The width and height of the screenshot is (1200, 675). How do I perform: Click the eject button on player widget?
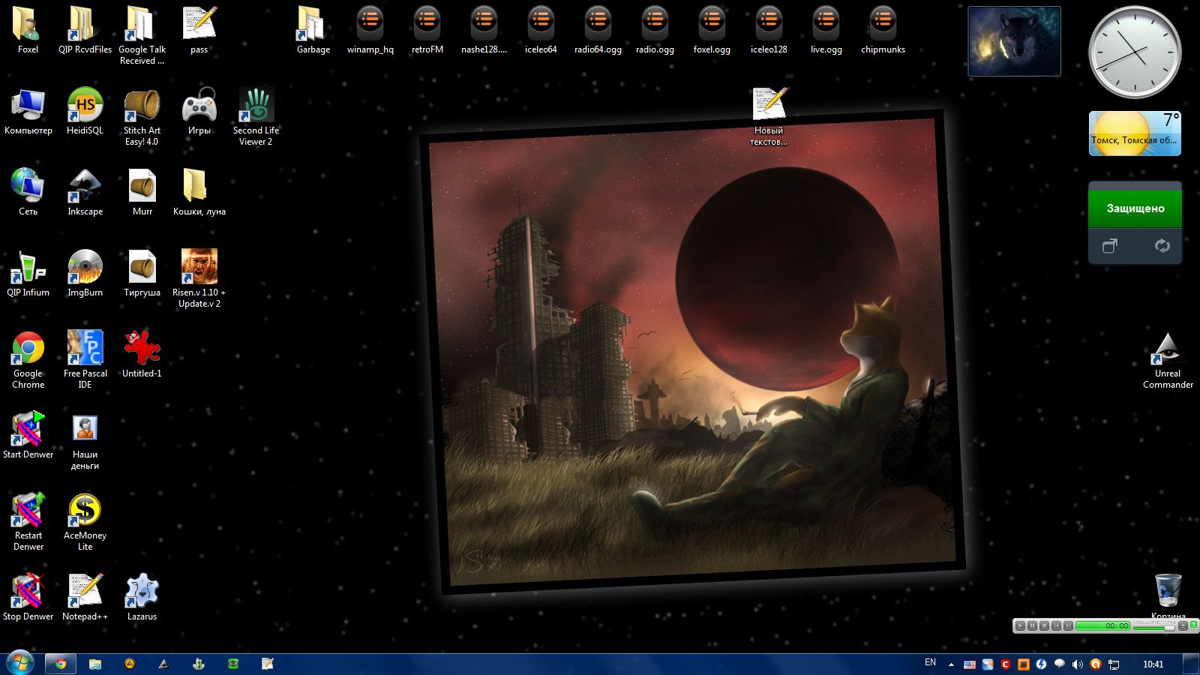pos(1183,625)
